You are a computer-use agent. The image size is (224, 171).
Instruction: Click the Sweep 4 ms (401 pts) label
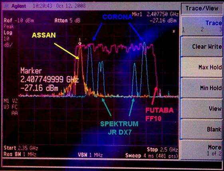pos(152,155)
